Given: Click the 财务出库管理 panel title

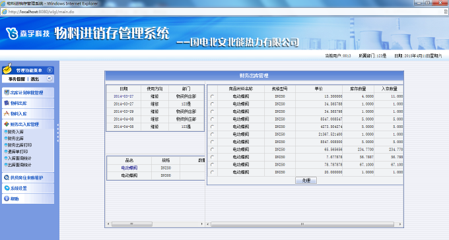Looking at the screenshot, I should tap(254, 76).
